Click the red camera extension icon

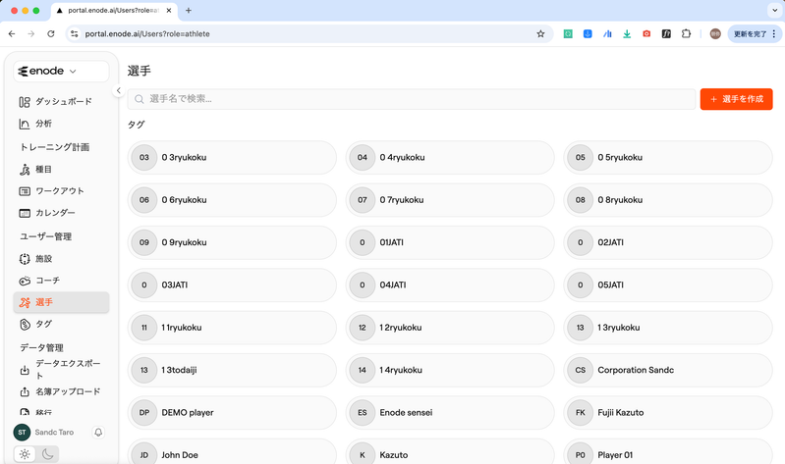(646, 34)
